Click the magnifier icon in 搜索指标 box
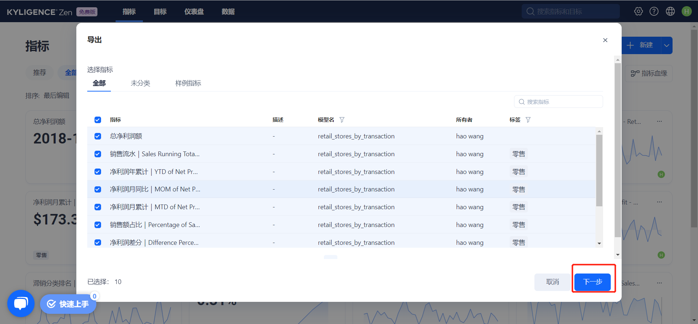 pyautogui.click(x=522, y=102)
